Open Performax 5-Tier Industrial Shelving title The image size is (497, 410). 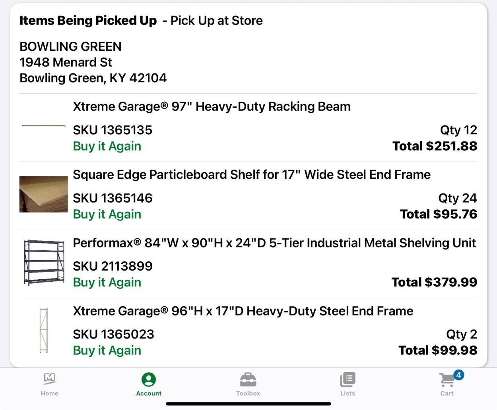(274, 243)
